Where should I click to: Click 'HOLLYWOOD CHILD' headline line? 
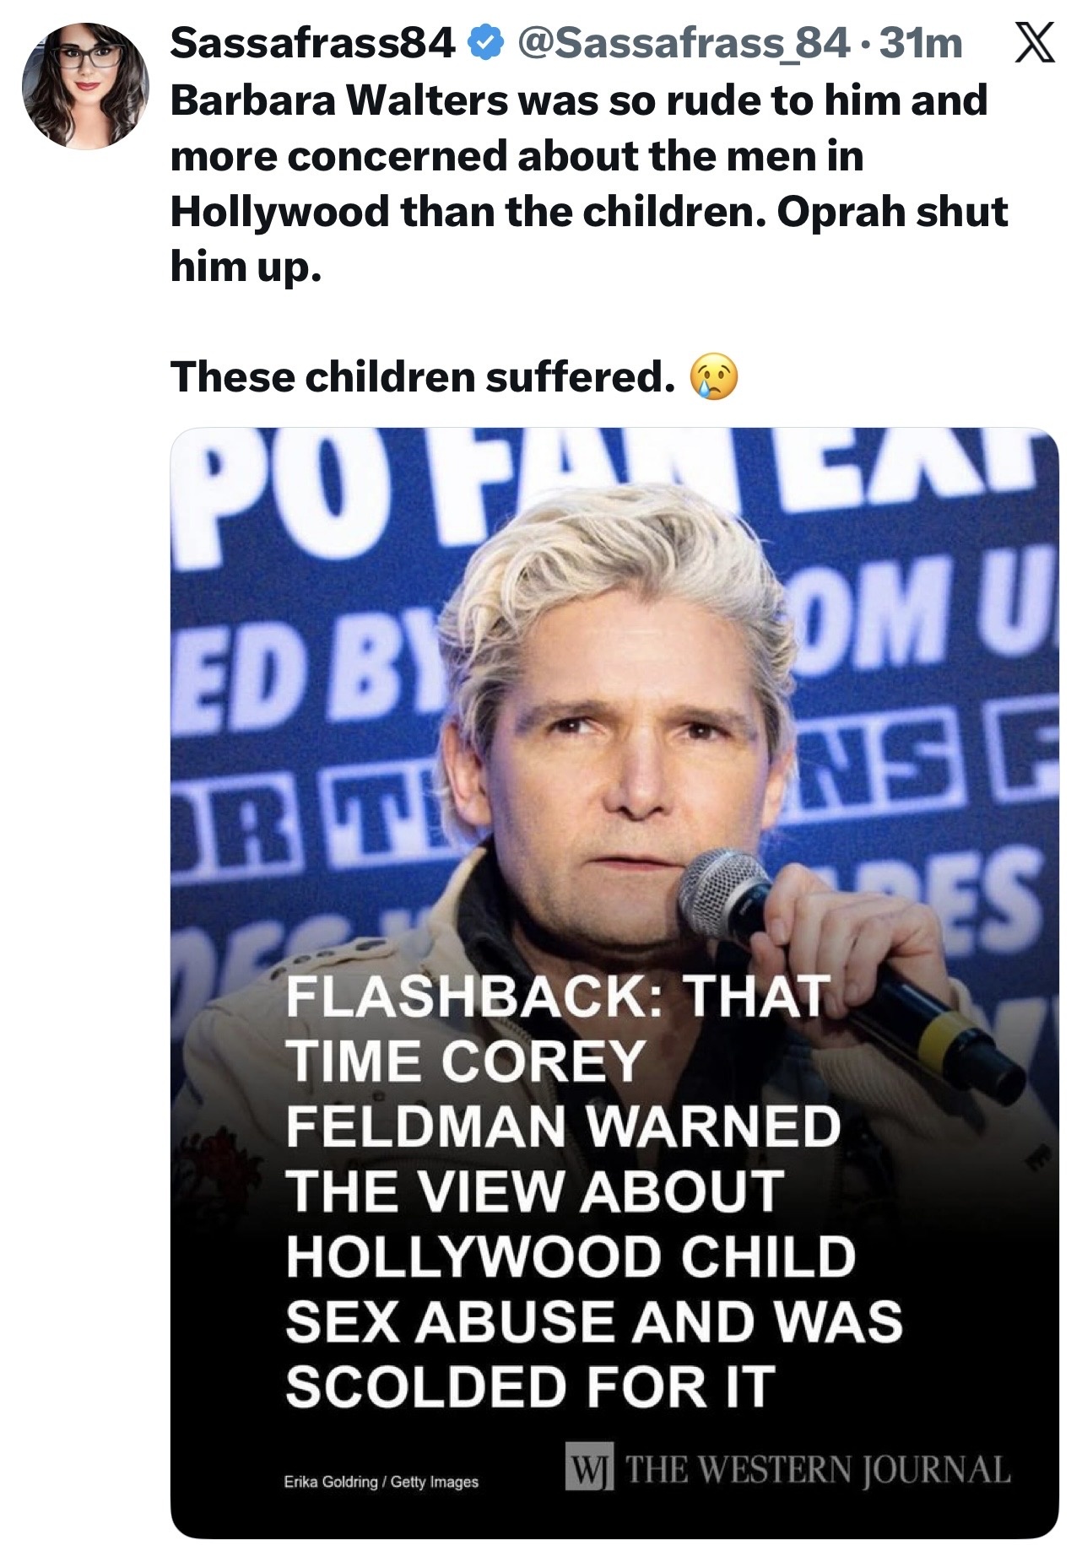tap(571, 1256)
